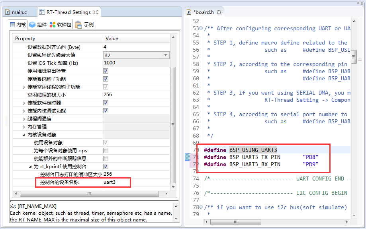
Task: Close the RT-Thread Settings tab
Action: (x=96, y=12)
